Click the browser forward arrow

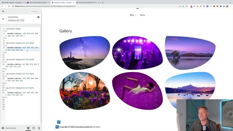(6, 6)
